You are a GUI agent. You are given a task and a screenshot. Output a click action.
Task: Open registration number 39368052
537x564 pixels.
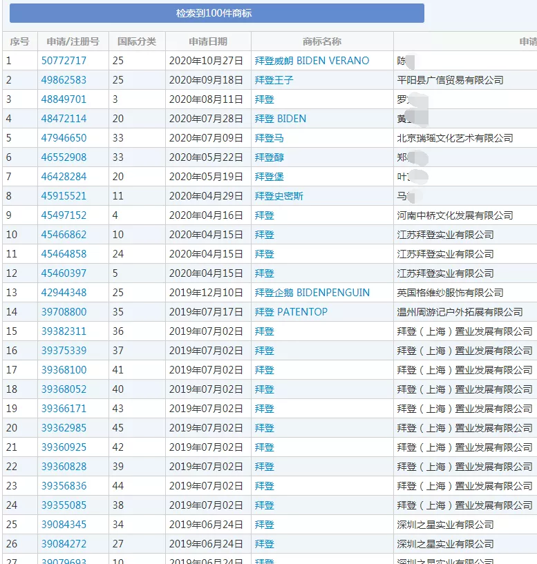[64, 389]
